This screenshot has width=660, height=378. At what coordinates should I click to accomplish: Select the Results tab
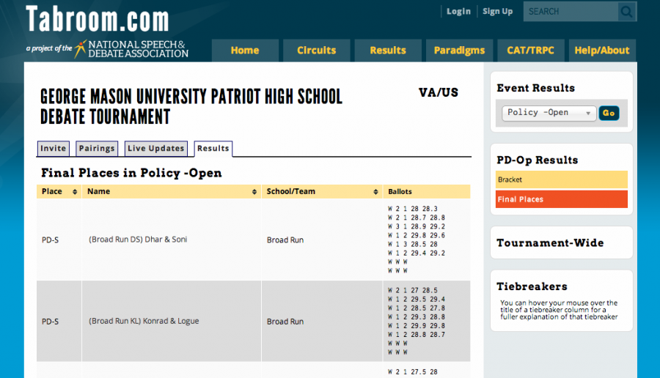[x=213, y=149]
